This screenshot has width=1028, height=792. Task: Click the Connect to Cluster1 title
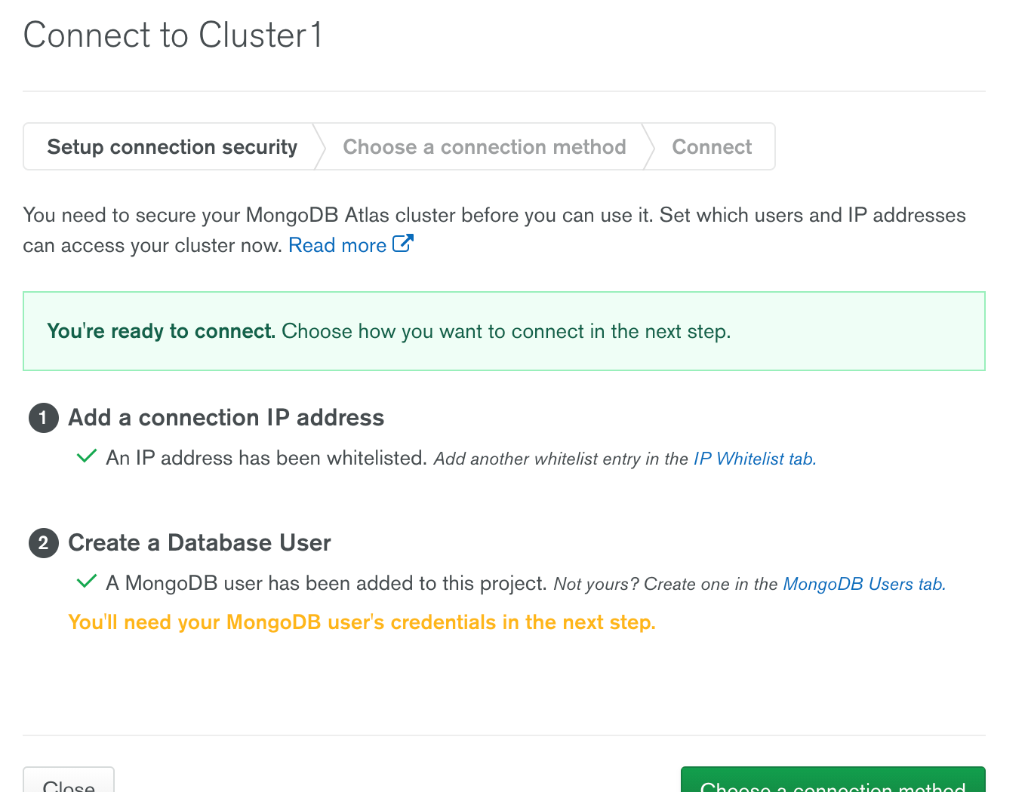tap(173, 35)
